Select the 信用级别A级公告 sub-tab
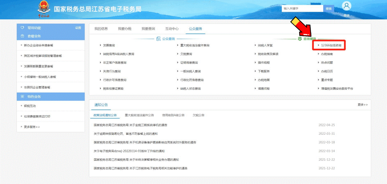387x184 pixels. [173, 115]
